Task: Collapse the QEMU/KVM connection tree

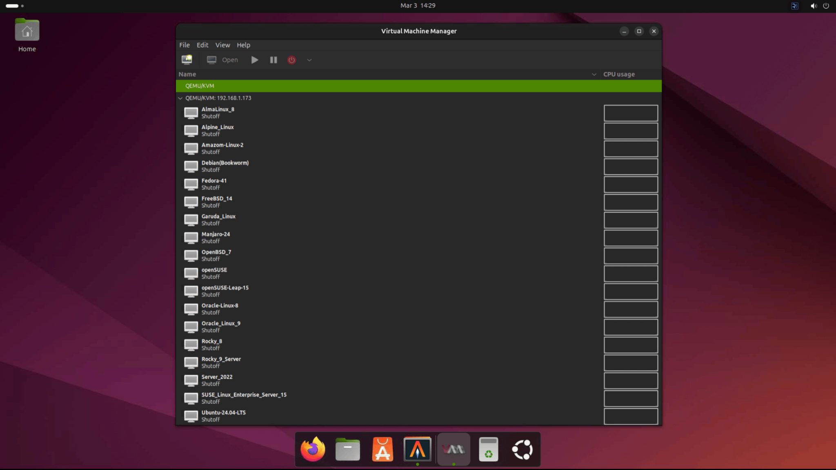Action: click(x=180, y=98)
